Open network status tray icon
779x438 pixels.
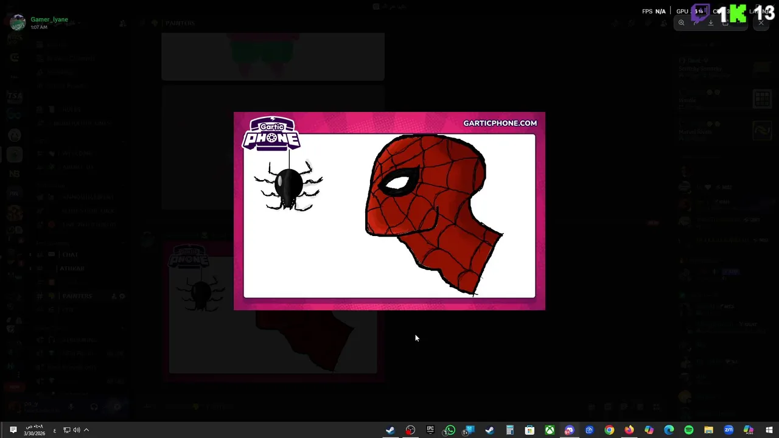tap(66, 430)
